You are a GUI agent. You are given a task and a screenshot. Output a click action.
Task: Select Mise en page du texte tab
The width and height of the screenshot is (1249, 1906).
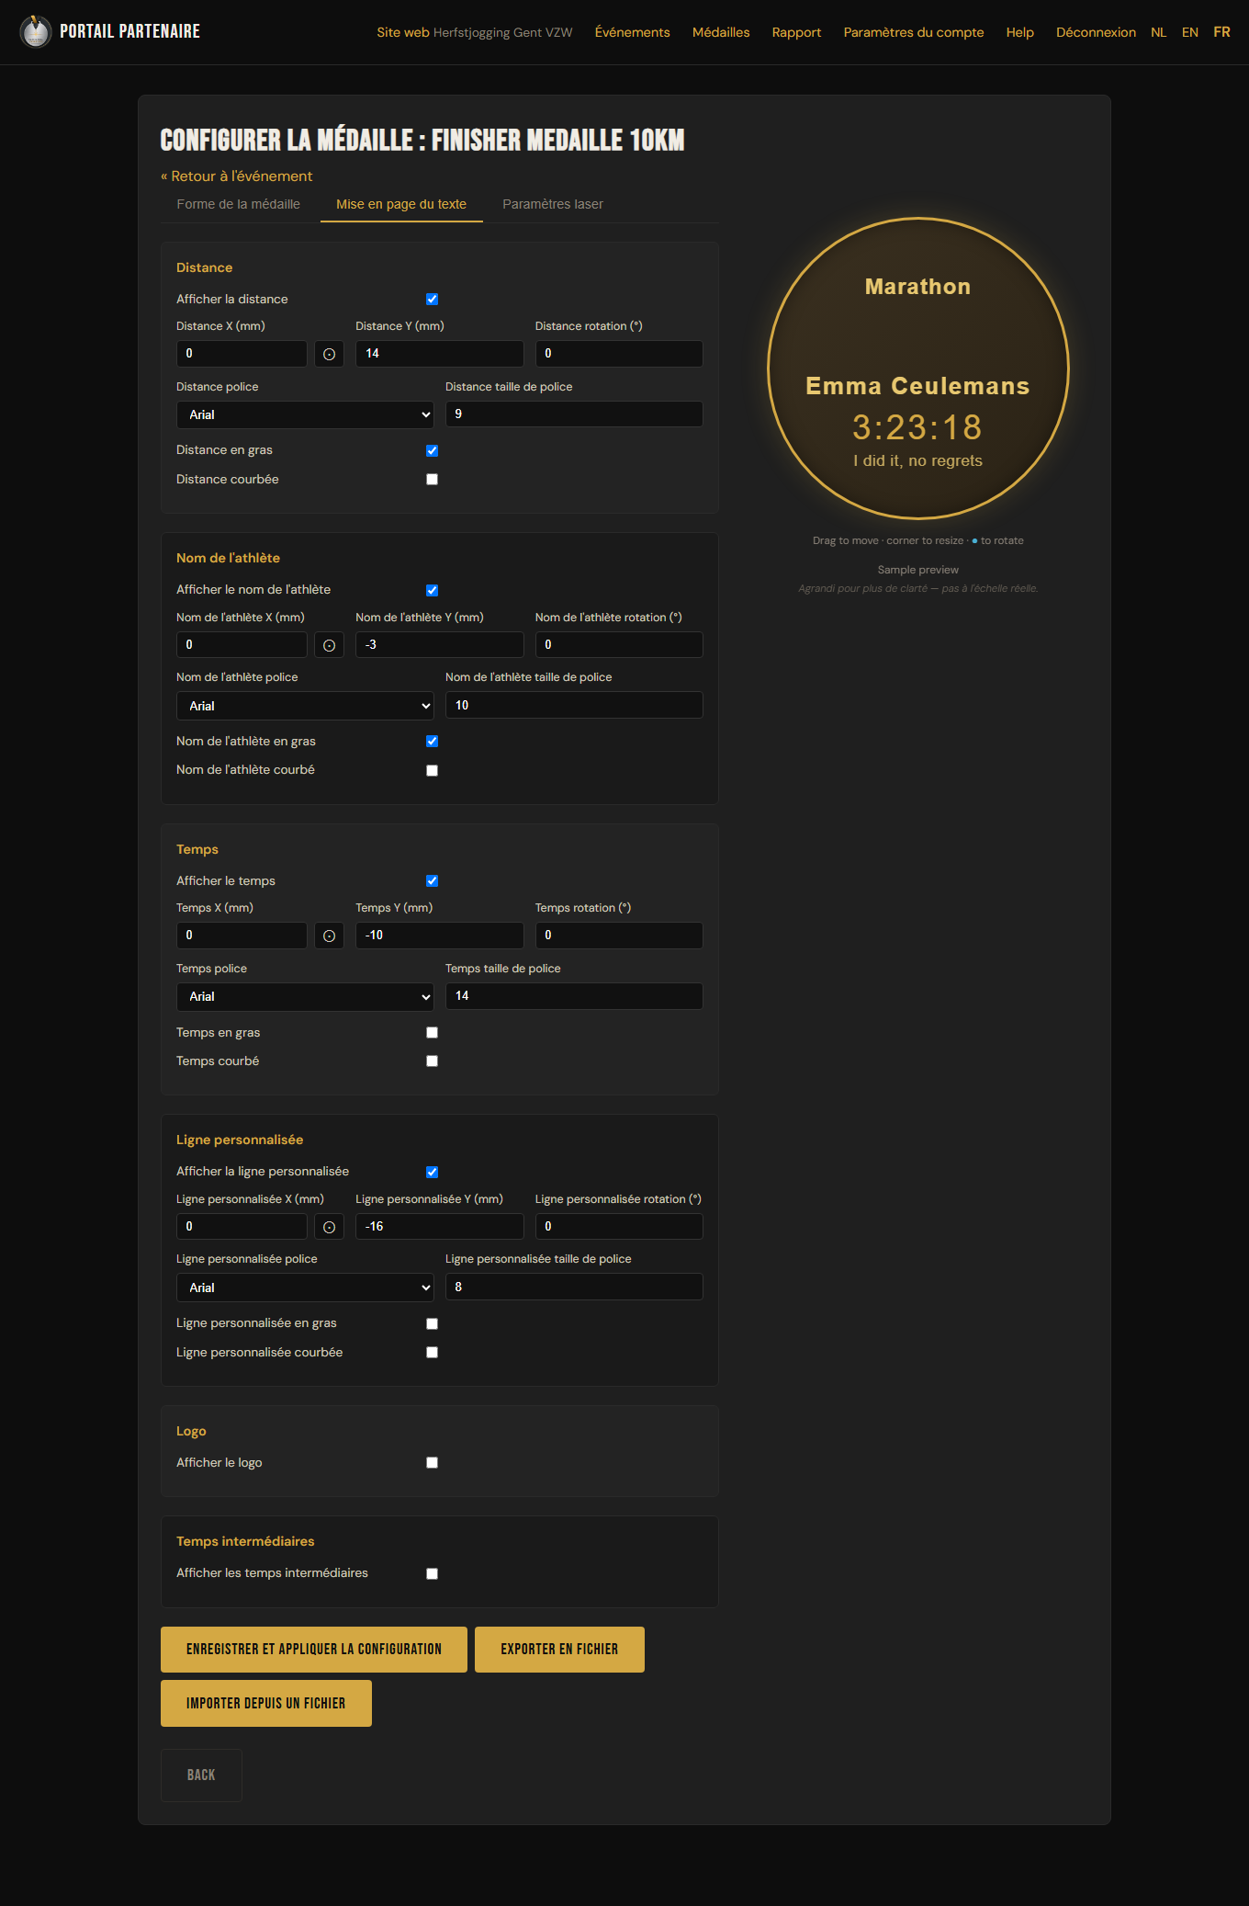pos(401,204)
